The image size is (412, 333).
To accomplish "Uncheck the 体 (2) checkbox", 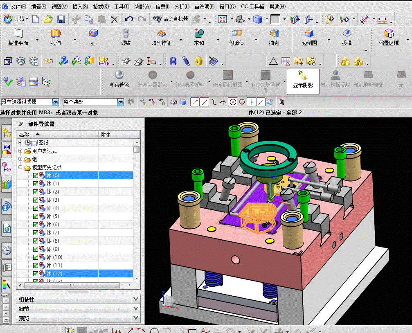I will point(36,192).
